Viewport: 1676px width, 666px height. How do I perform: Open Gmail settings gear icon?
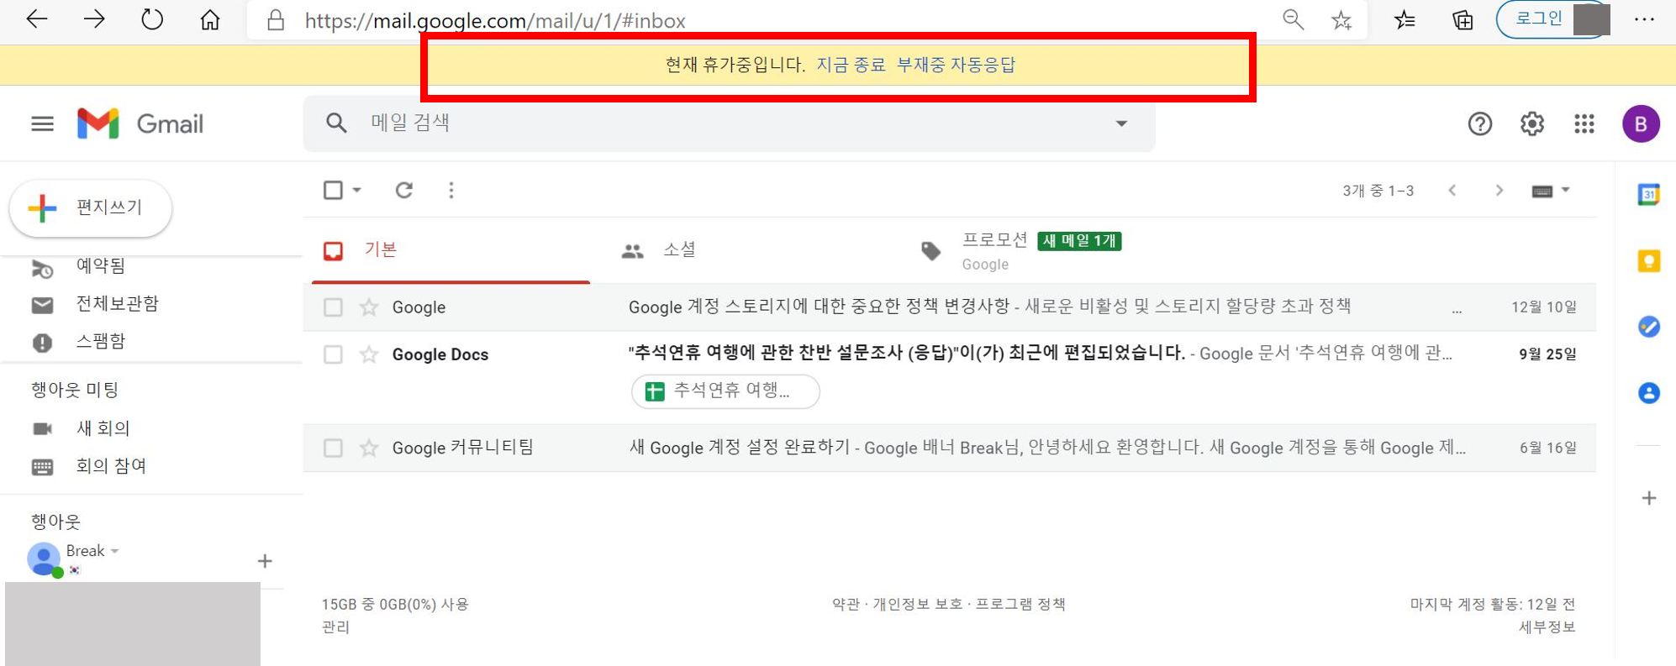coord(1532,124)
